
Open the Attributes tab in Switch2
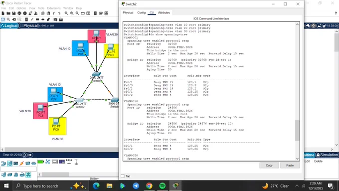(x=164, y=12)
